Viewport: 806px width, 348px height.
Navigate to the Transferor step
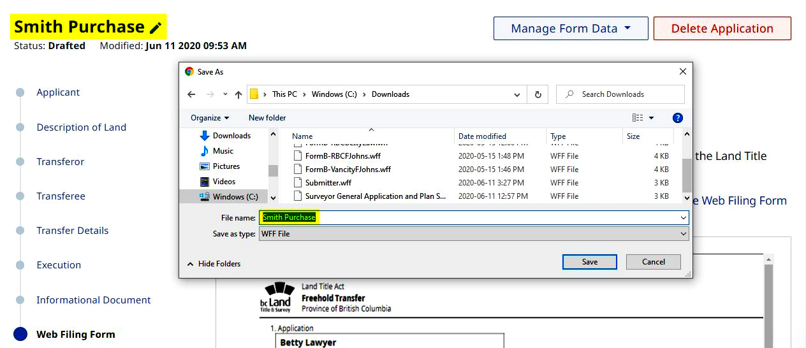point(61,162)
